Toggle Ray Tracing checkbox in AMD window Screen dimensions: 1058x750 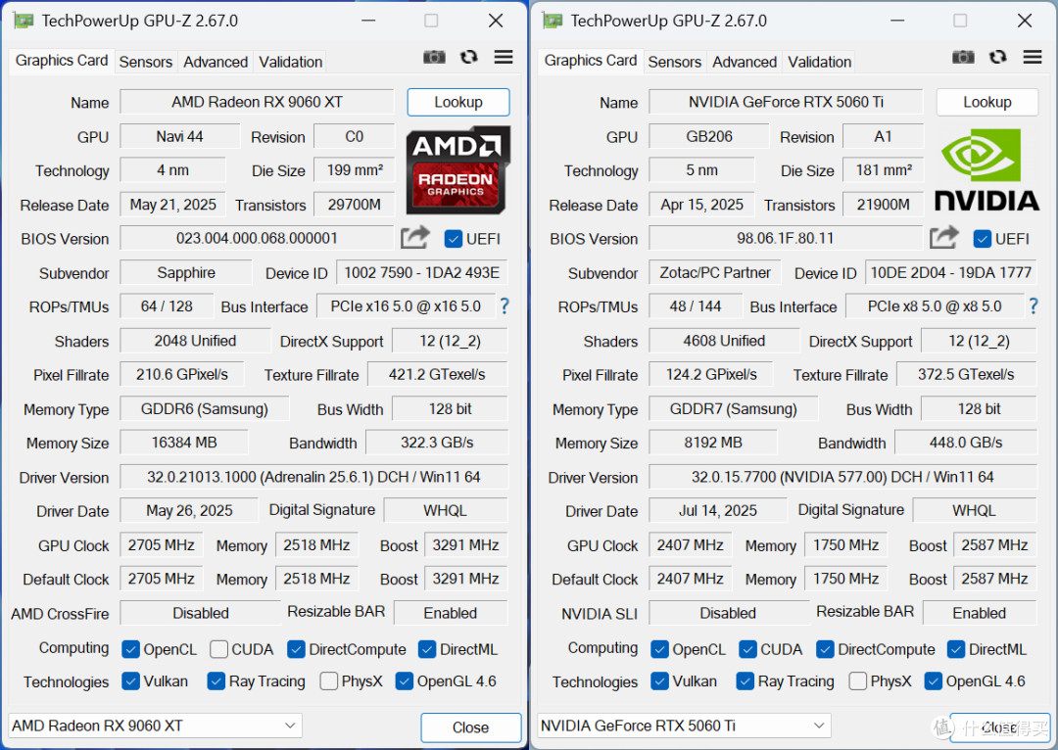(x=216, y=681)
